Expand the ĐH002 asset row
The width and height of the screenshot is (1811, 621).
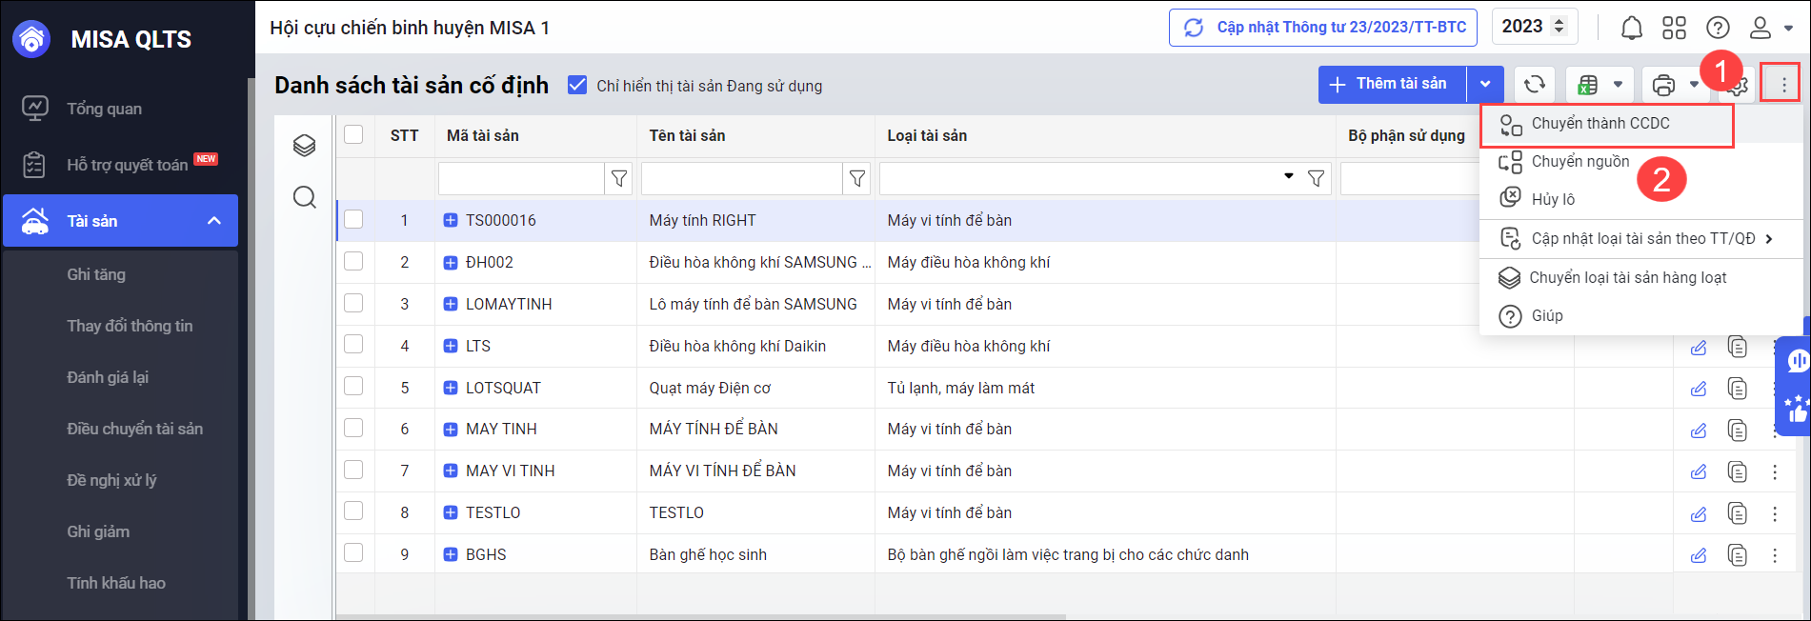pos(451,262)
